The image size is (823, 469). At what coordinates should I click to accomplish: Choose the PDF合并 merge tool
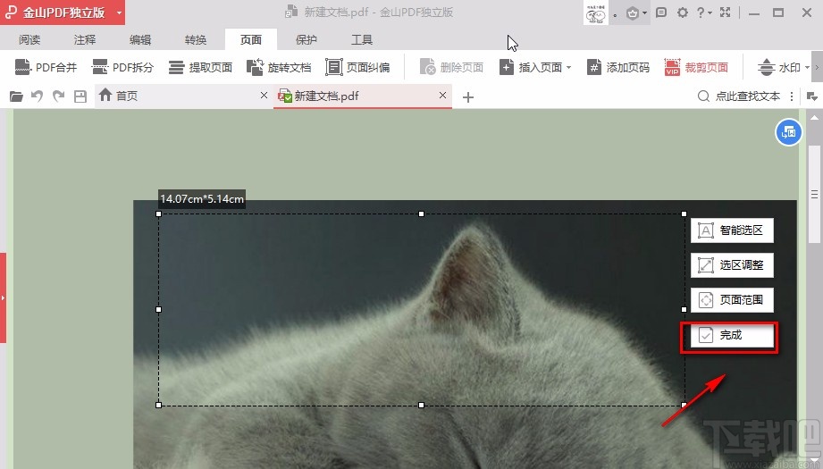[x=46, y=67]
